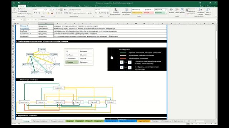Open the Clear (Очистить) menu
The height and width of the screenshot is (128, 229).
190,14
